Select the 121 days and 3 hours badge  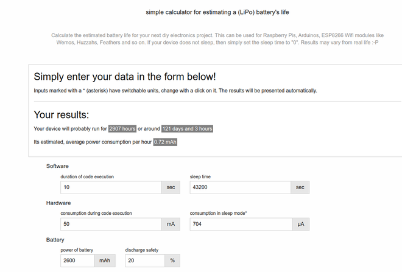(x=187, y=128)
